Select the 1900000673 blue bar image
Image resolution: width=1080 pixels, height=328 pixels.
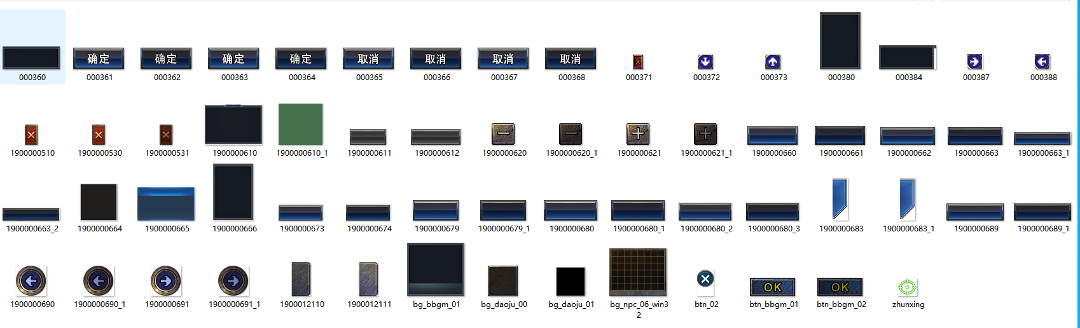(301, 212)
